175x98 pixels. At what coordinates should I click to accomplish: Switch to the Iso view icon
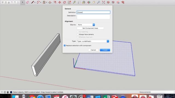tap(2, 2)
